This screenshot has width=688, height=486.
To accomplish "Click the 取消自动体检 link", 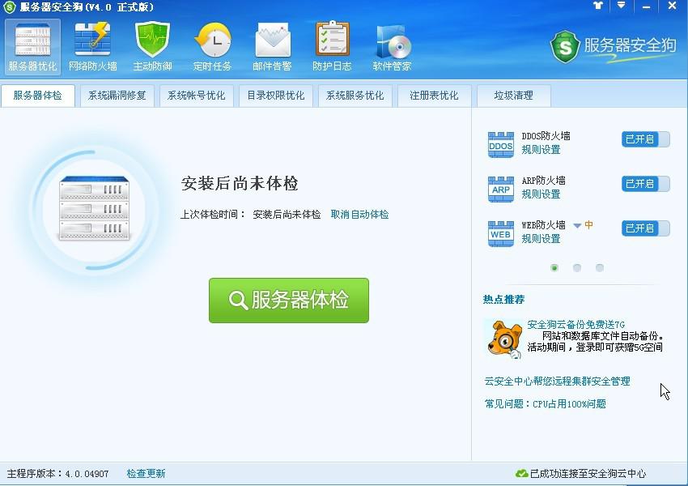I will [x=359, y=215].
